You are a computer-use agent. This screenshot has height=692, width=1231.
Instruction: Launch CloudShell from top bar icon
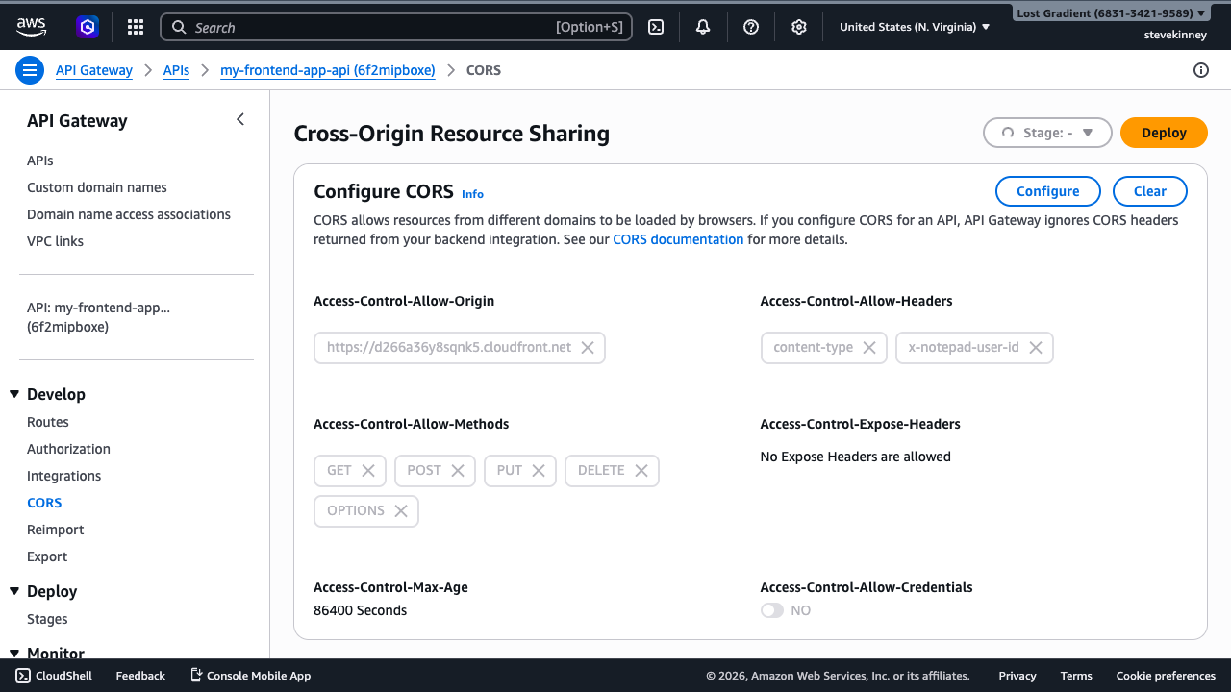656,27
